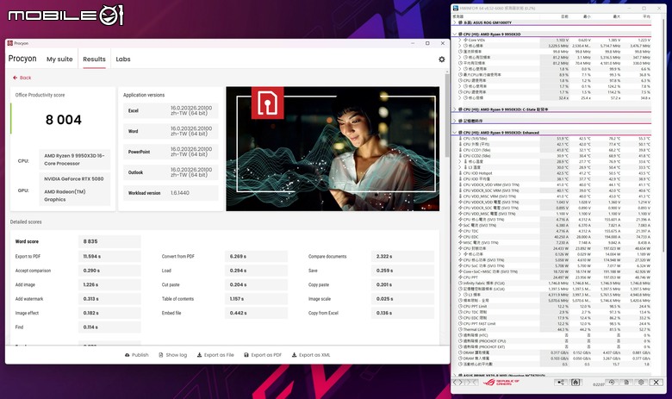Click the network share icon in HWiNFO toolbar

click(x=560, y=383)
